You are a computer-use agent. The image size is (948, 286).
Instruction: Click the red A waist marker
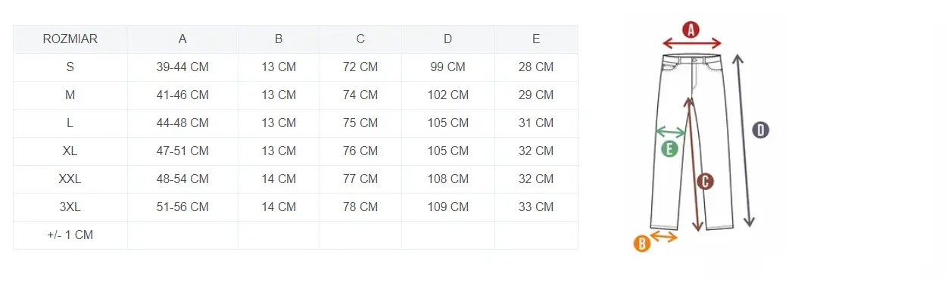tap(691, 30)
